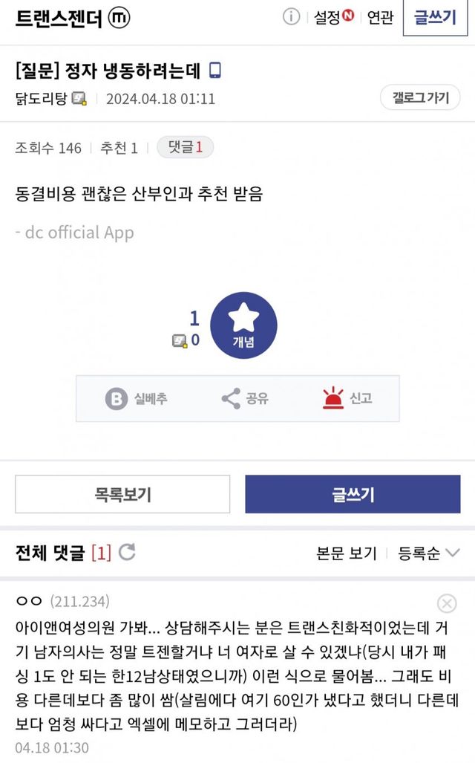Expand the 등록순 sort dropdown
The width and height of the screenshot is (475, 763).
[429, 553]
